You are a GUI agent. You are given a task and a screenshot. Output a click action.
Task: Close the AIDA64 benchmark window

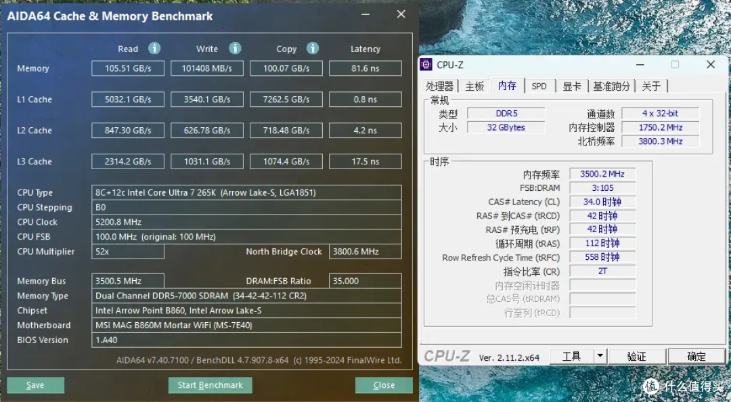pyautogui.click(x=401, y=14)
